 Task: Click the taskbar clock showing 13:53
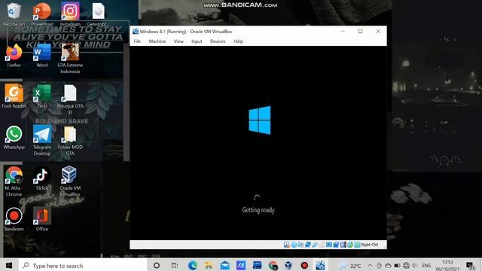pos(447,266)
